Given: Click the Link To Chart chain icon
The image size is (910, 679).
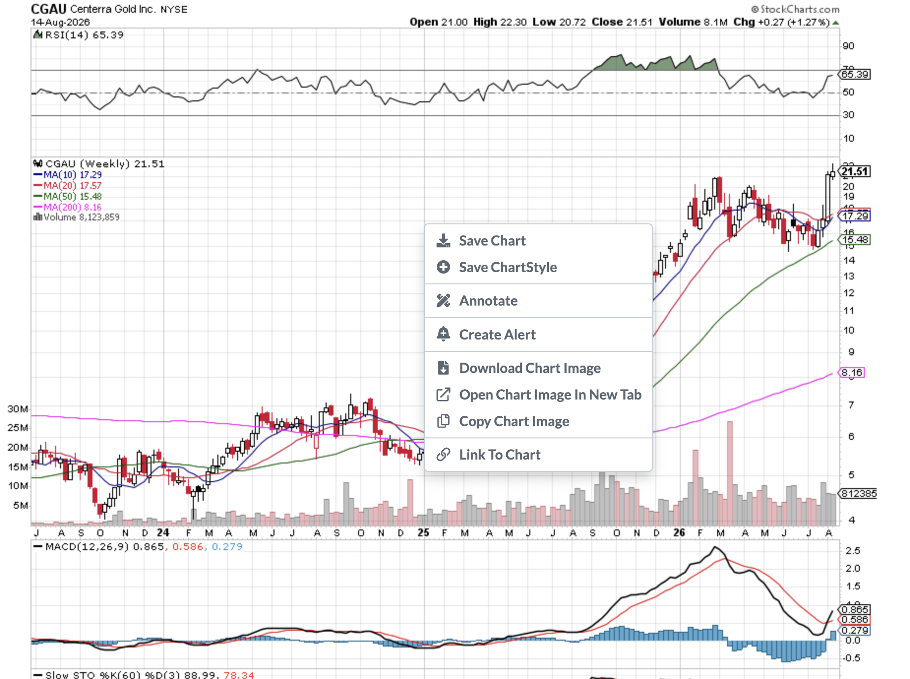Looking at the screenshot, I should (x=443, y=455).
